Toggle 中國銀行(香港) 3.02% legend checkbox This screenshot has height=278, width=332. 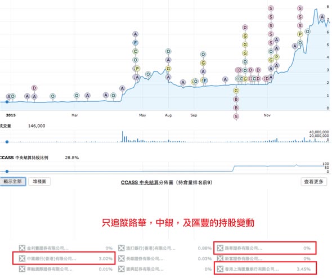pos(22,258)
